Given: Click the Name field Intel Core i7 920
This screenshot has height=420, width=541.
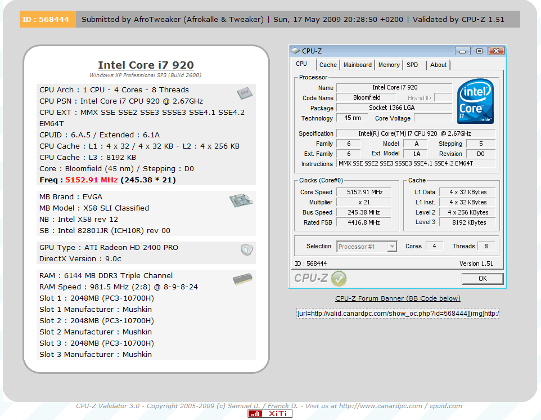Looking at the screenshot, I should pos(394,88).
